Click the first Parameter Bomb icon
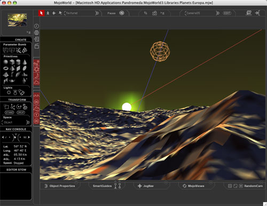The height and width of the screenshot is (206, 267). coord(6,50)
